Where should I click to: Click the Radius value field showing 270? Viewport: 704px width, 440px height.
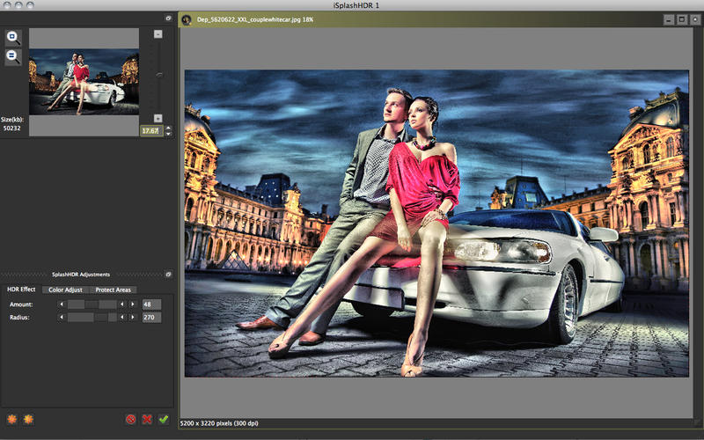(151, 318)
